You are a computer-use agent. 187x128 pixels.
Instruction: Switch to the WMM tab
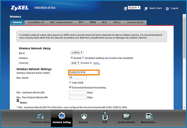93,22
